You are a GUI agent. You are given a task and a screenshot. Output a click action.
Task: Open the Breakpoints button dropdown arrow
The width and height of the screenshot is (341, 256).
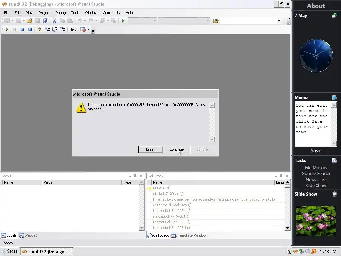(88, 29)
